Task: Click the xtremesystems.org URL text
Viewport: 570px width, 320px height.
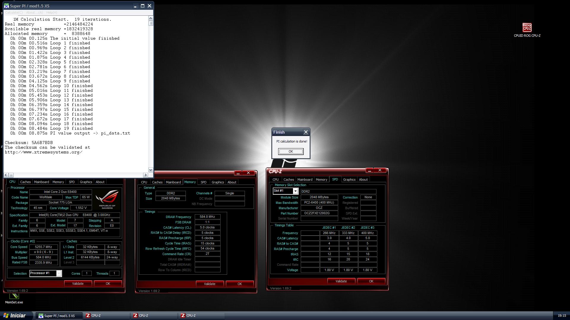Action: pyautogui.click(x=44, y=152)
